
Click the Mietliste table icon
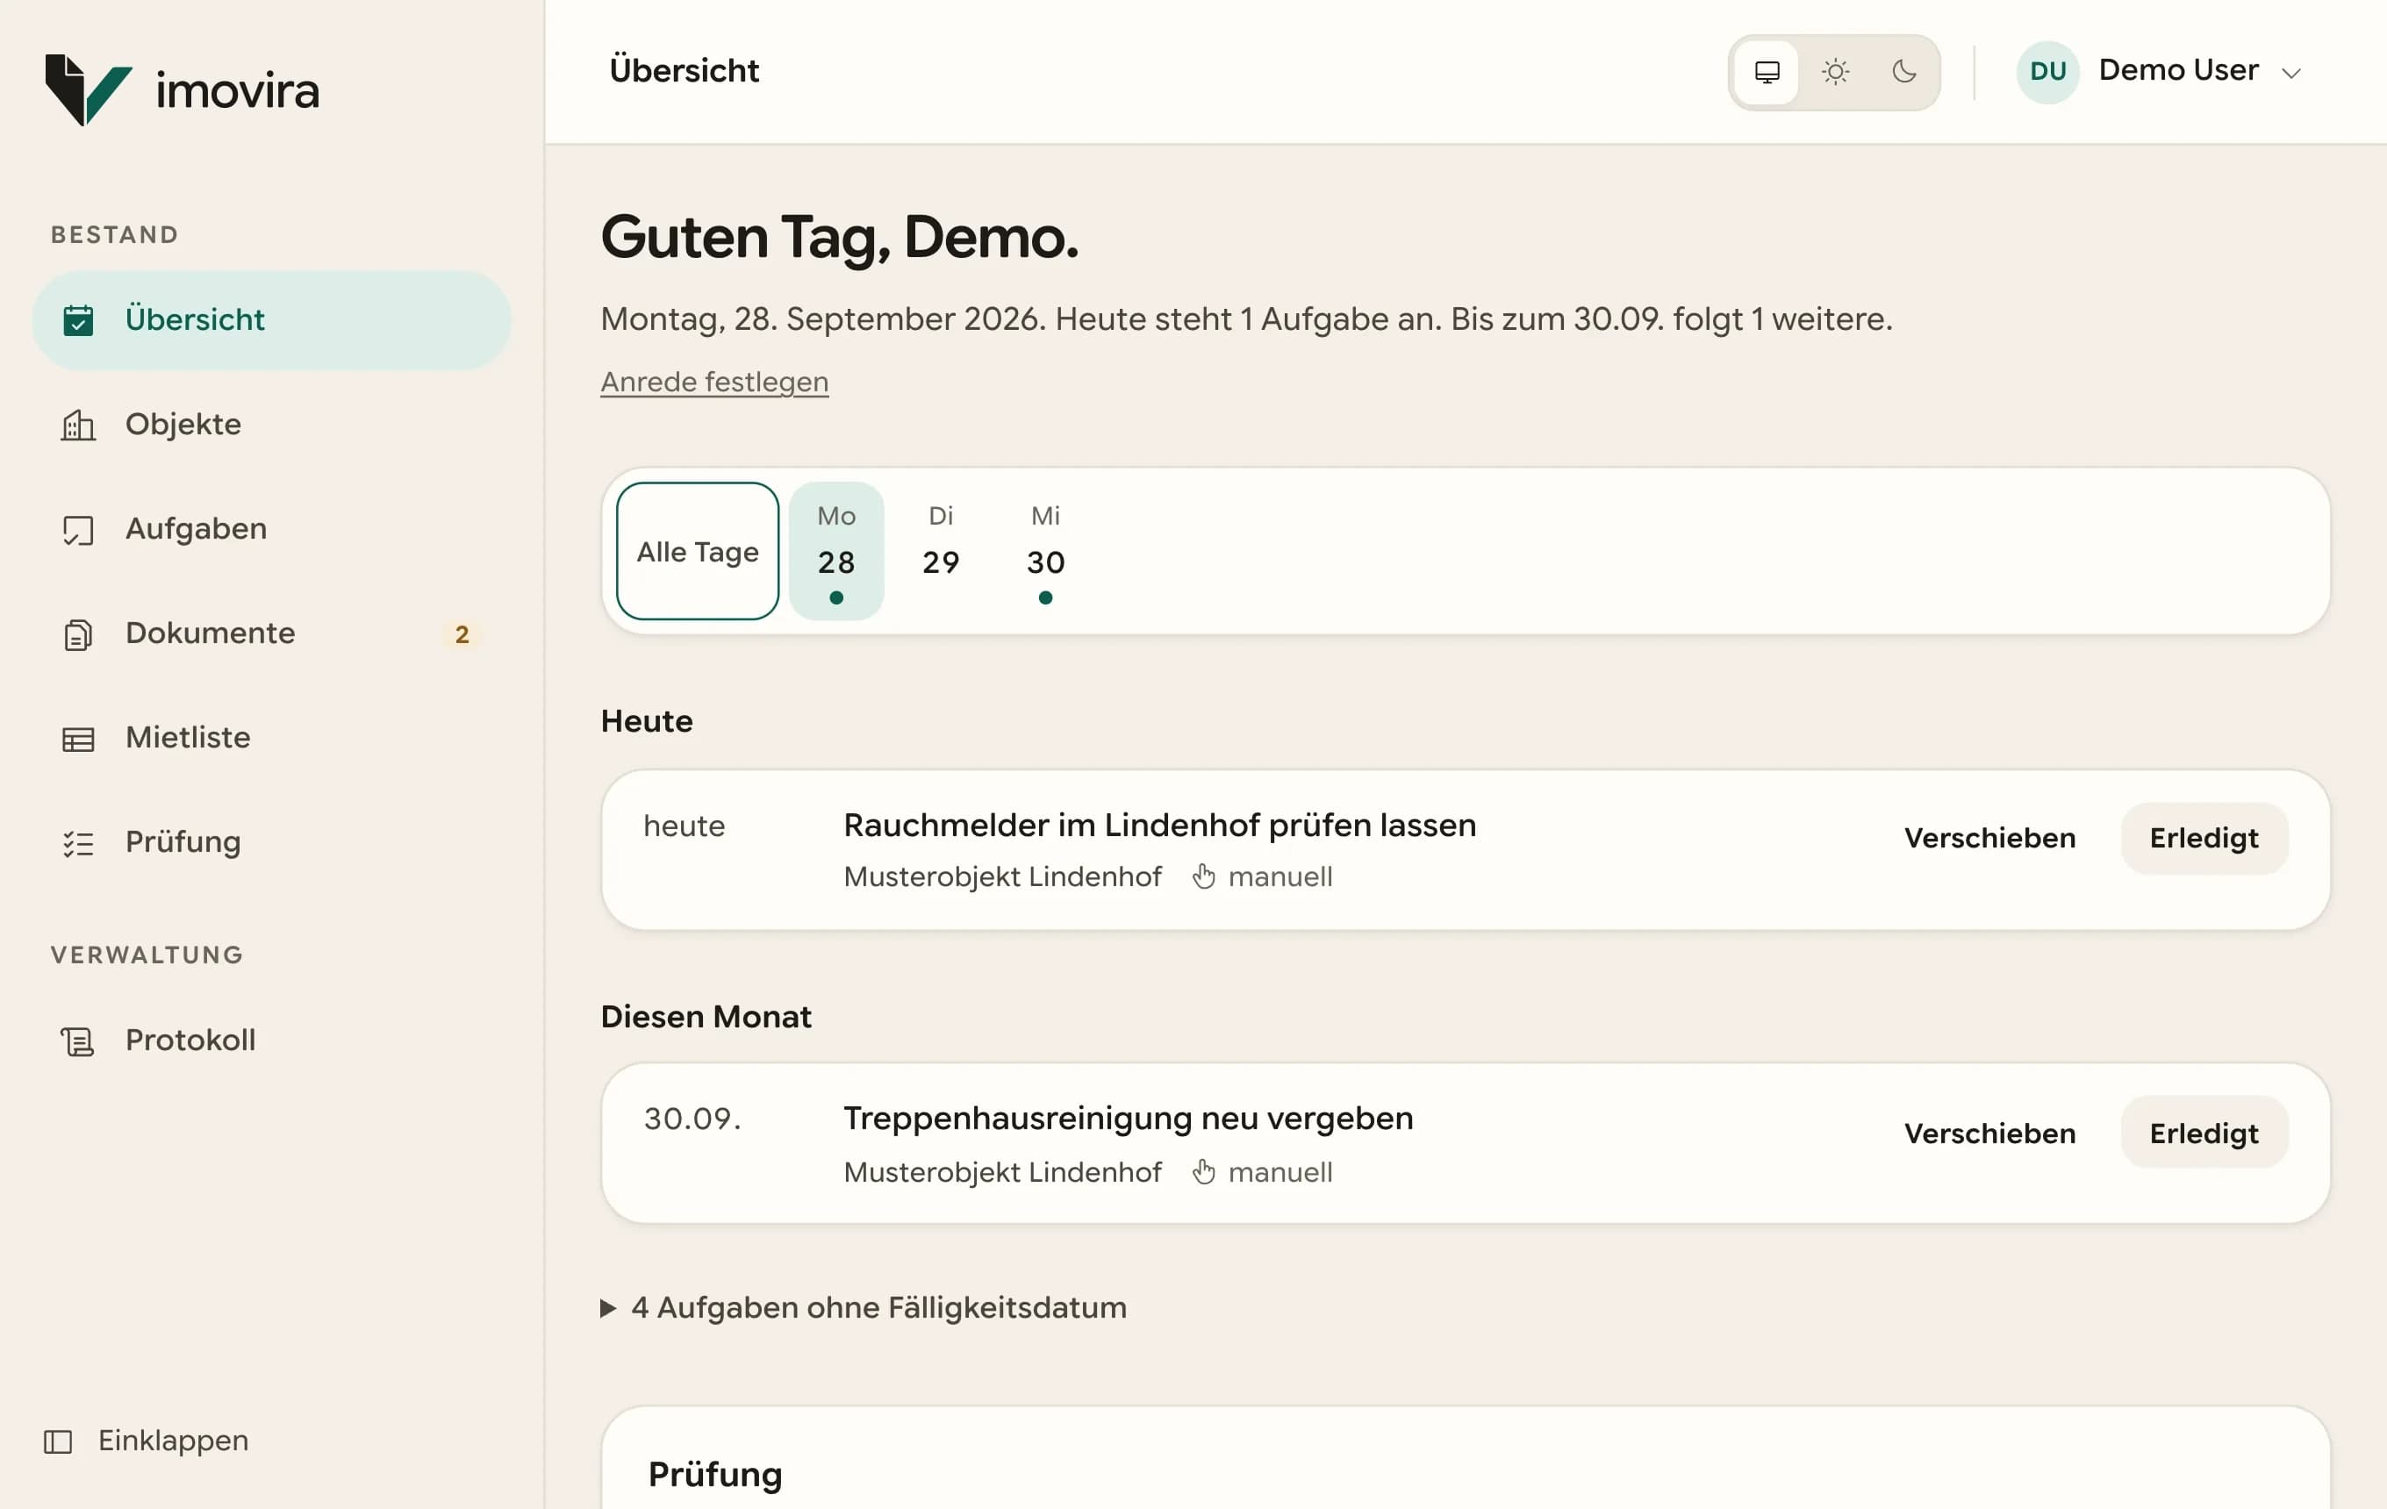point(78,739)
